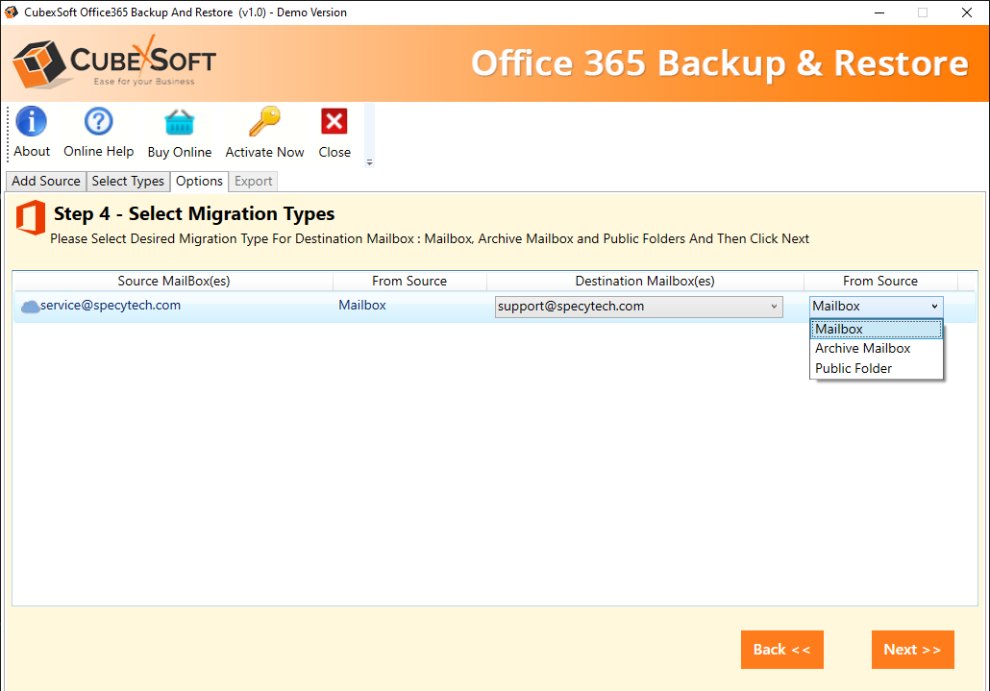Click the title bar application icon
Image resolution: width=990 pixels, height=691 pixels.
(x=12, y=12)
